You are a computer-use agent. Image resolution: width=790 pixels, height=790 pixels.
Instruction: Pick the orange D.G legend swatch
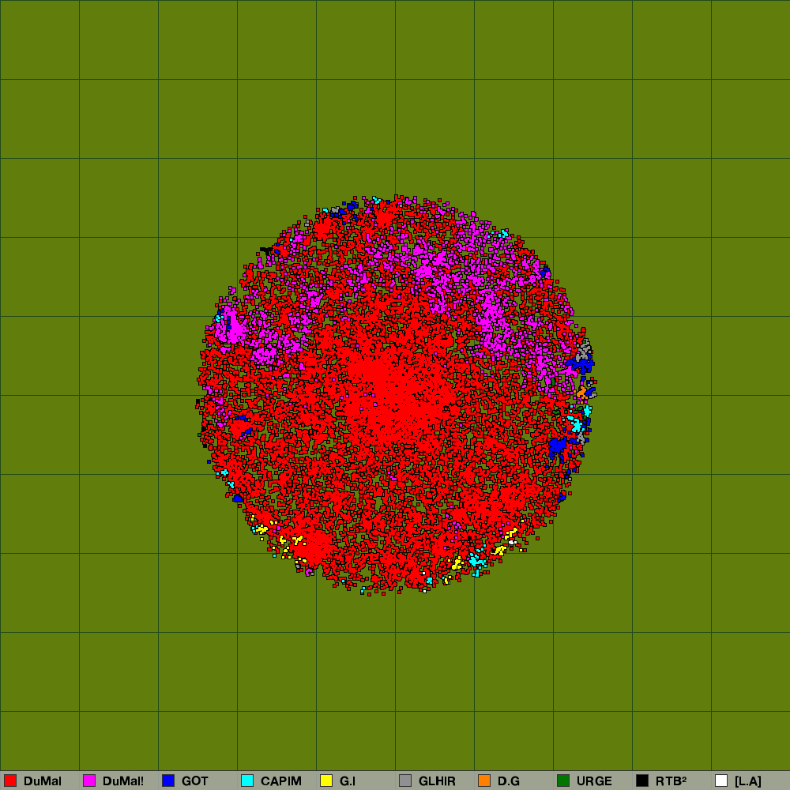click(484, 781)
